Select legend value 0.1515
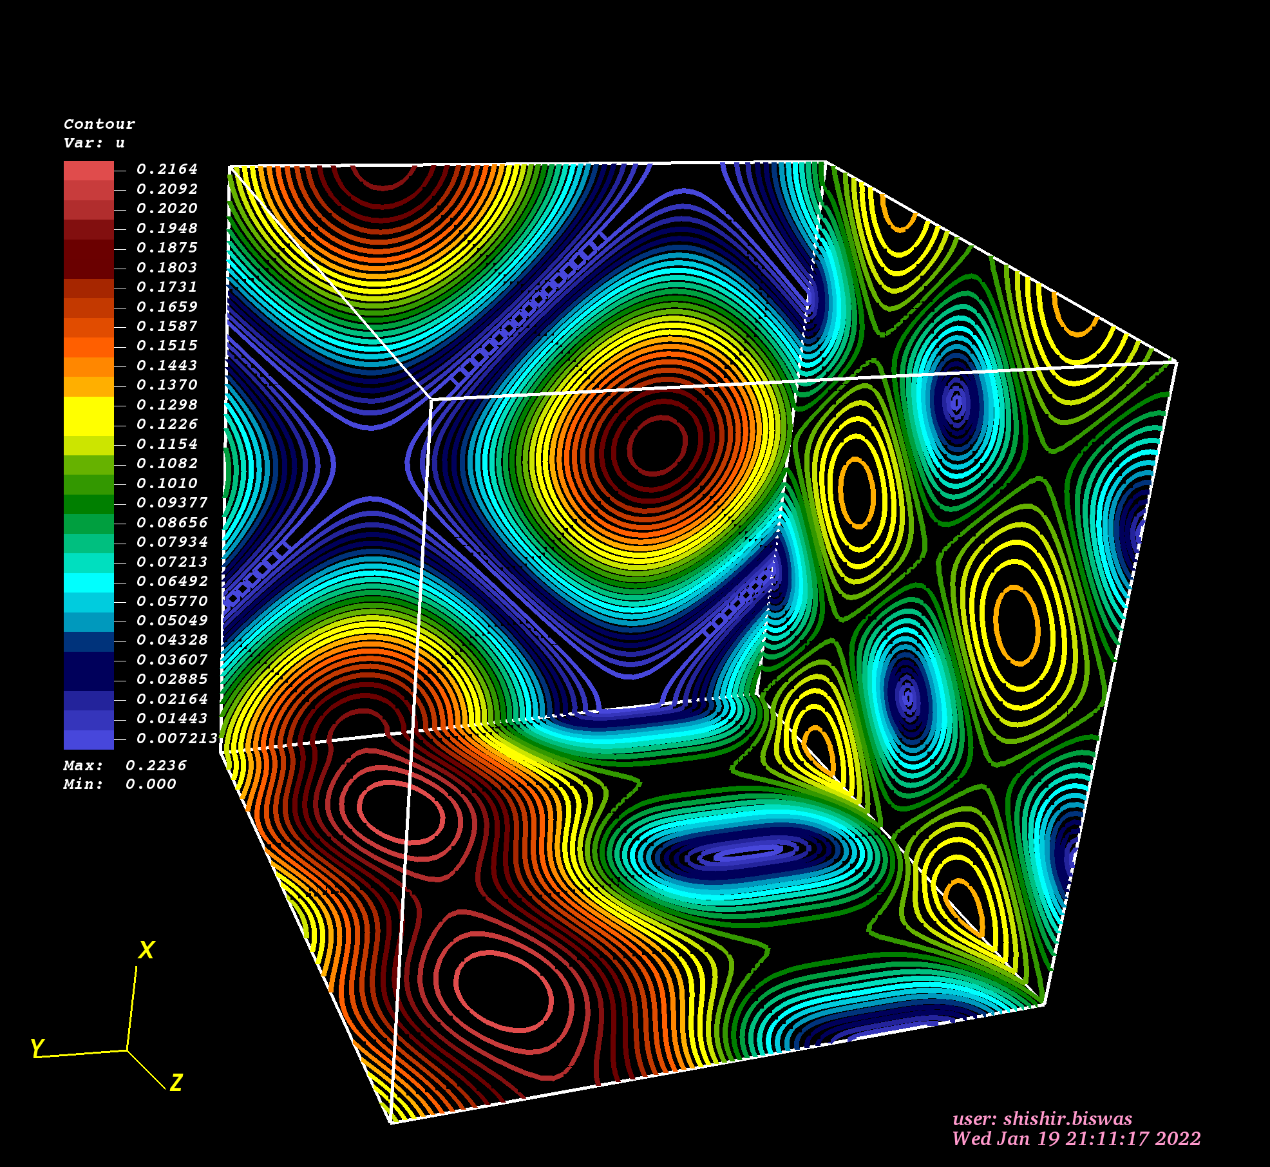Screen dimensions: 1270x1167 tap(167, 346)
